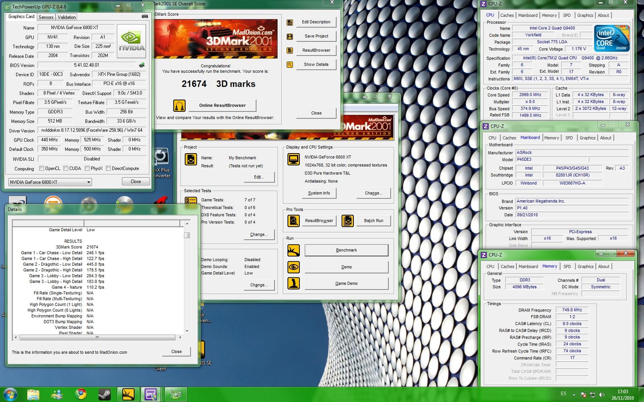Launch Google Chrome from the taskbar
The image size is (644, 402).
coord(81,394)
